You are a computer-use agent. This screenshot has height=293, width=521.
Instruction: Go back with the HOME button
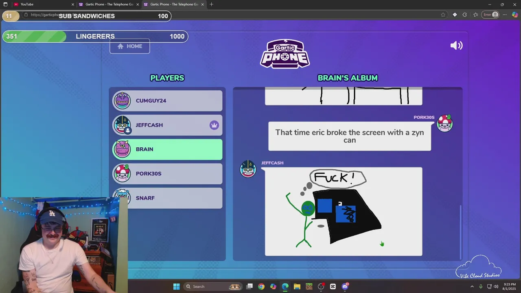point(129,46)
